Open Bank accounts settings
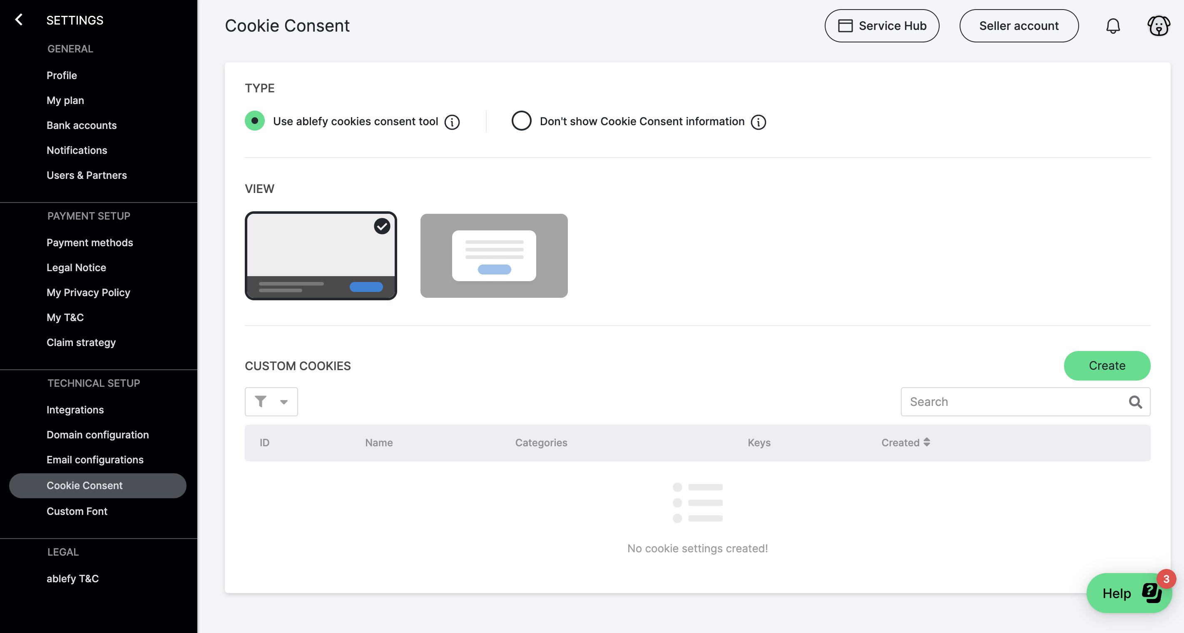The image size is (1184, 633). 81,125
